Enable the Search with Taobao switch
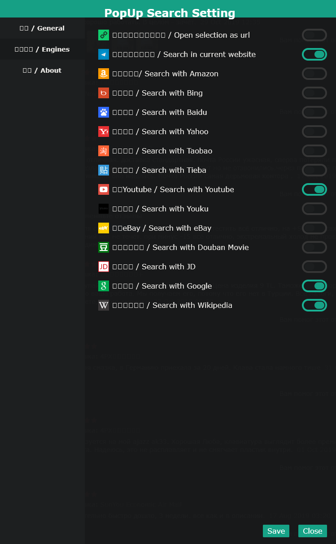This screenshot has width=336, height=544. tap(314, 151)
